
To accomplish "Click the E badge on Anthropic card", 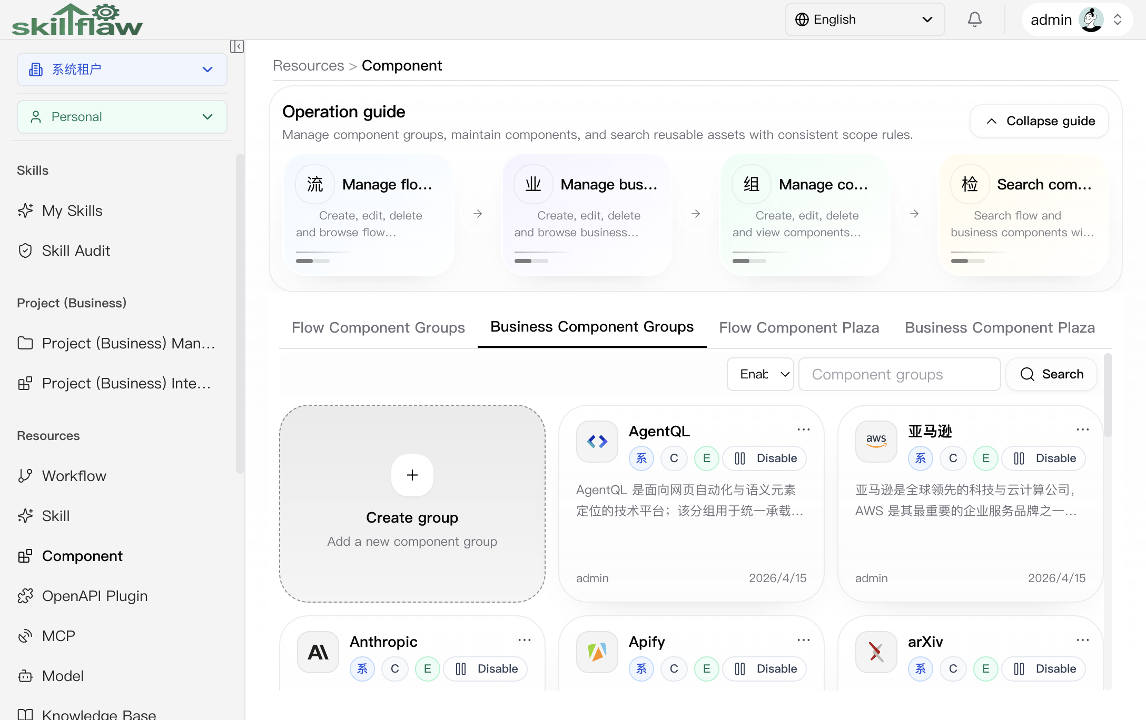I will (428, 669).
